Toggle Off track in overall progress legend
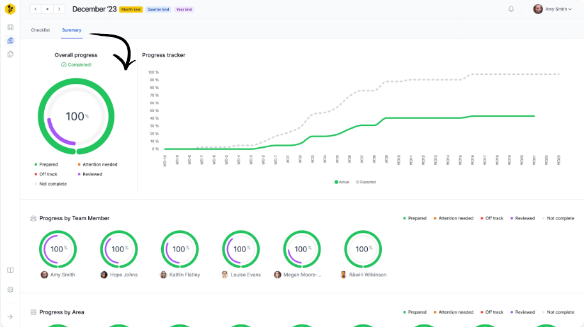 pos(46,174)
